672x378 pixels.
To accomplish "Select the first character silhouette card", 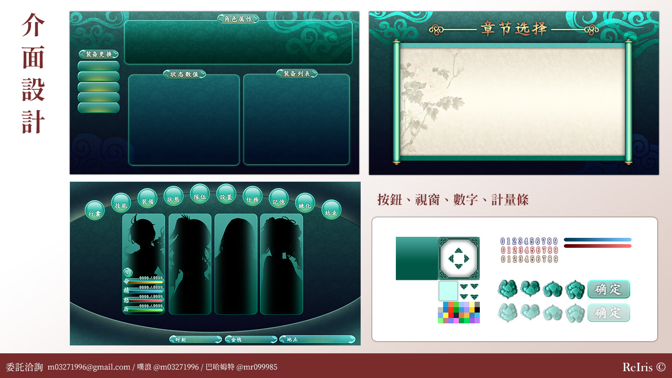I will (143, 264).
